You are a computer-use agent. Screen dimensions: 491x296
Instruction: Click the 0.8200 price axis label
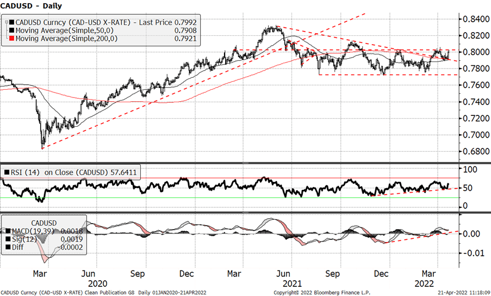click(476, 35)
